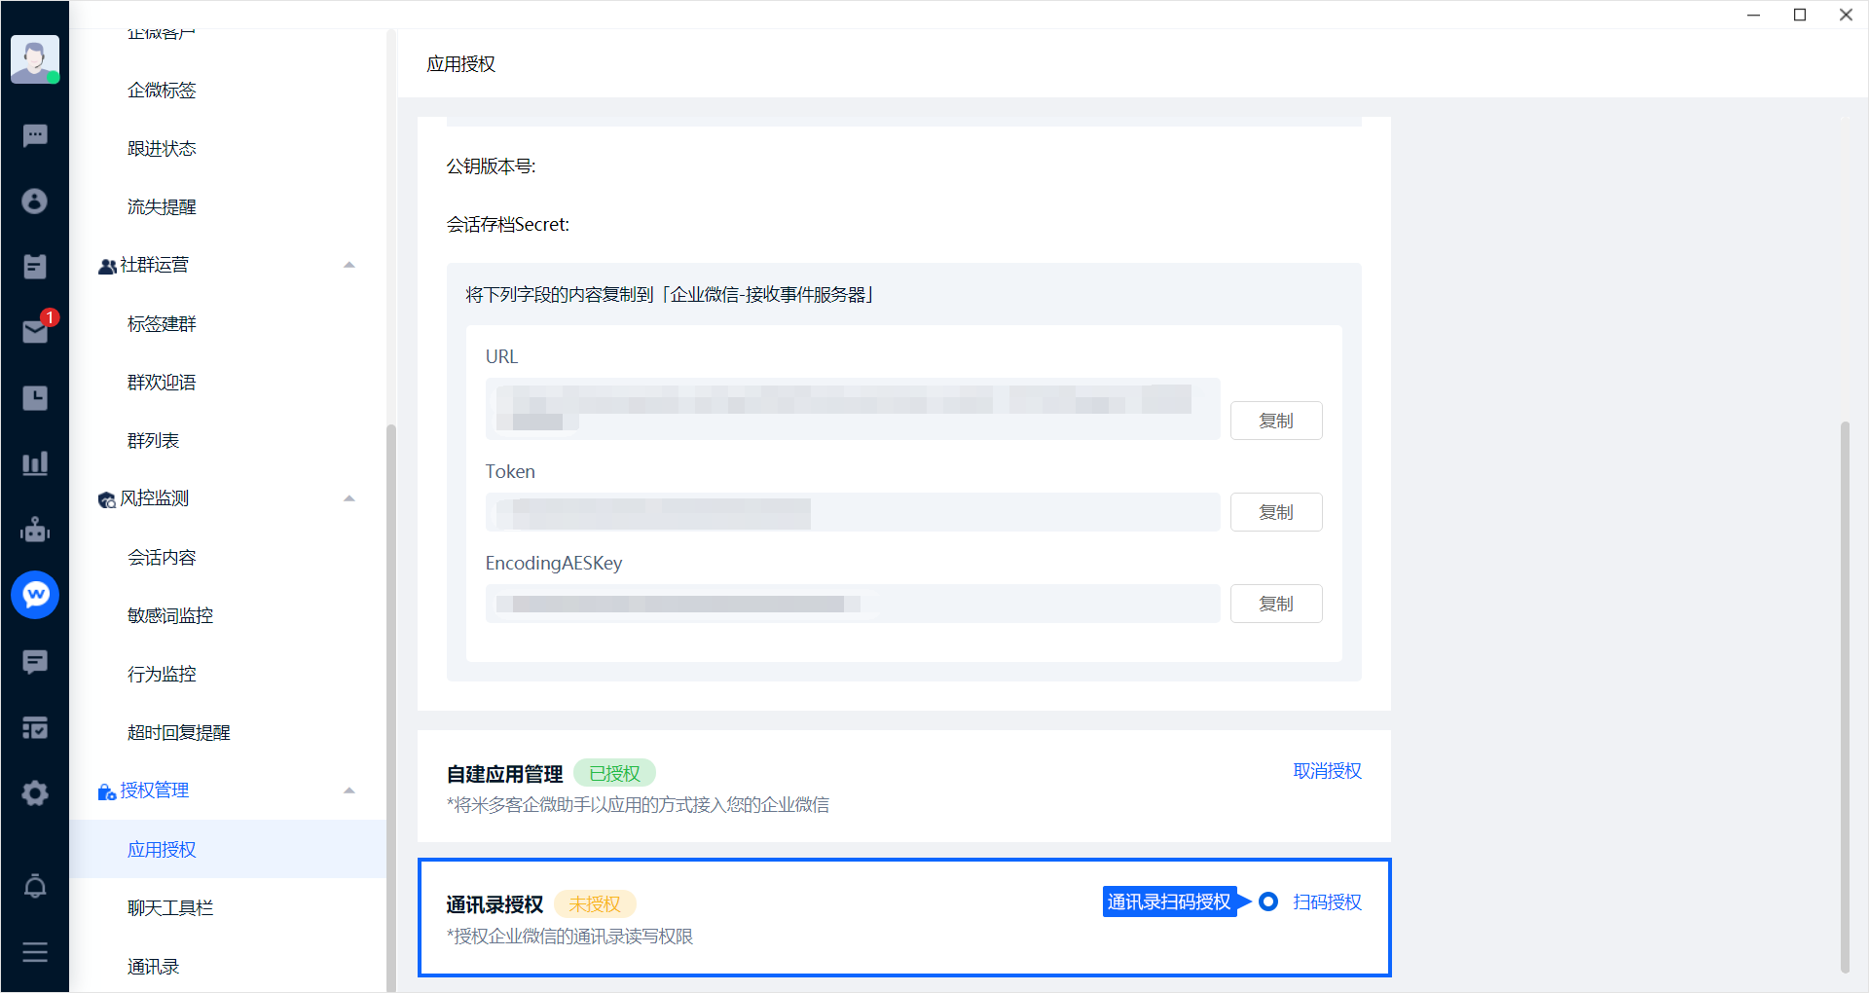Viewport: 1869px width, 993px height.
Task: Collapse the 授权管理 section
Action: click(x=348, y=791)
